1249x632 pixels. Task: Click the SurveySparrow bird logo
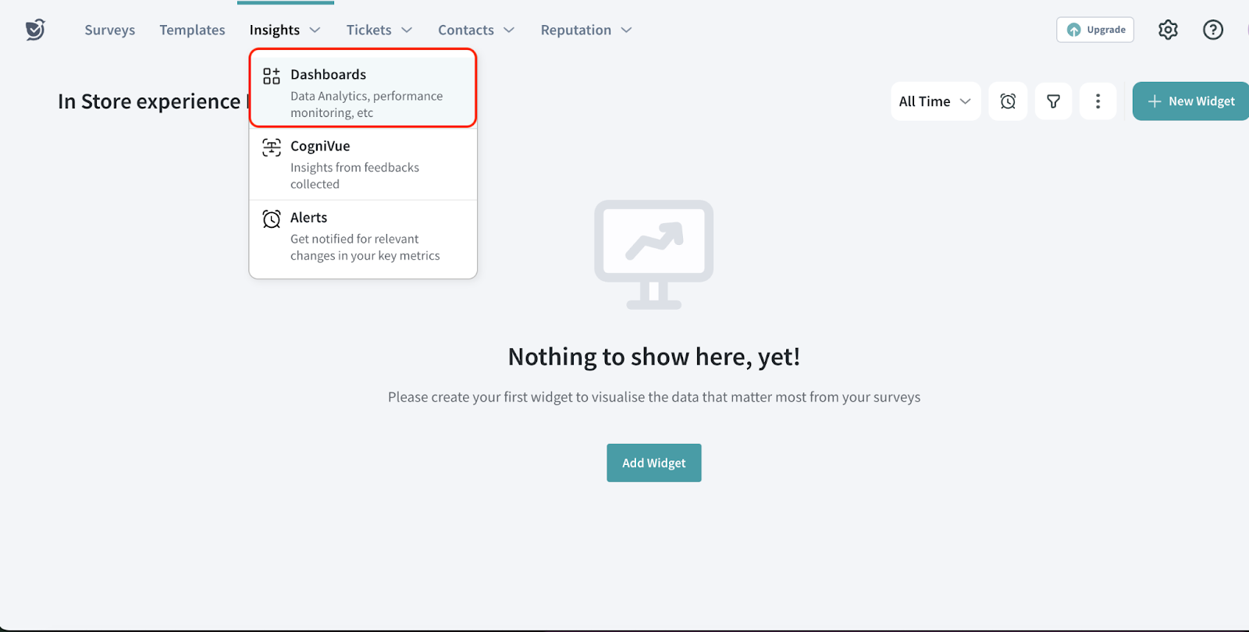click(x=35, y=30)
